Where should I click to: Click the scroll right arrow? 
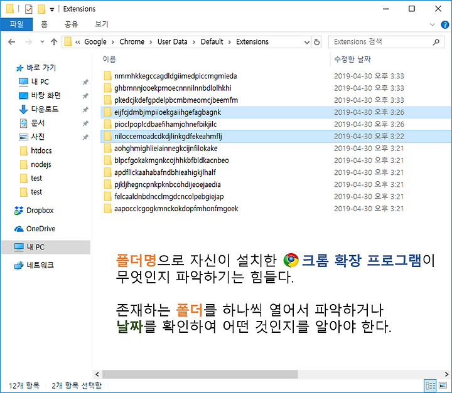click(446, 374)
